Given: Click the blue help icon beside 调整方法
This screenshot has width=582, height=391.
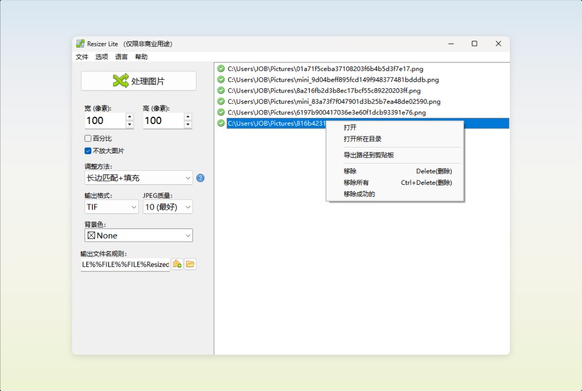Looking at the screenshot, I should (x=200, y=178).
